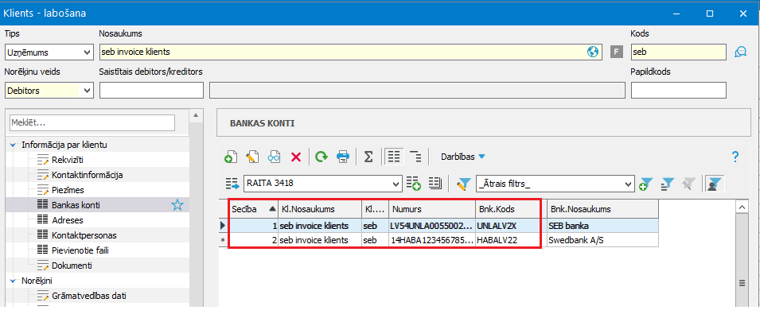Open the globe icon in the Nosaukums field
The width and height of the screenshot is (760, 314).
(592, 52)
